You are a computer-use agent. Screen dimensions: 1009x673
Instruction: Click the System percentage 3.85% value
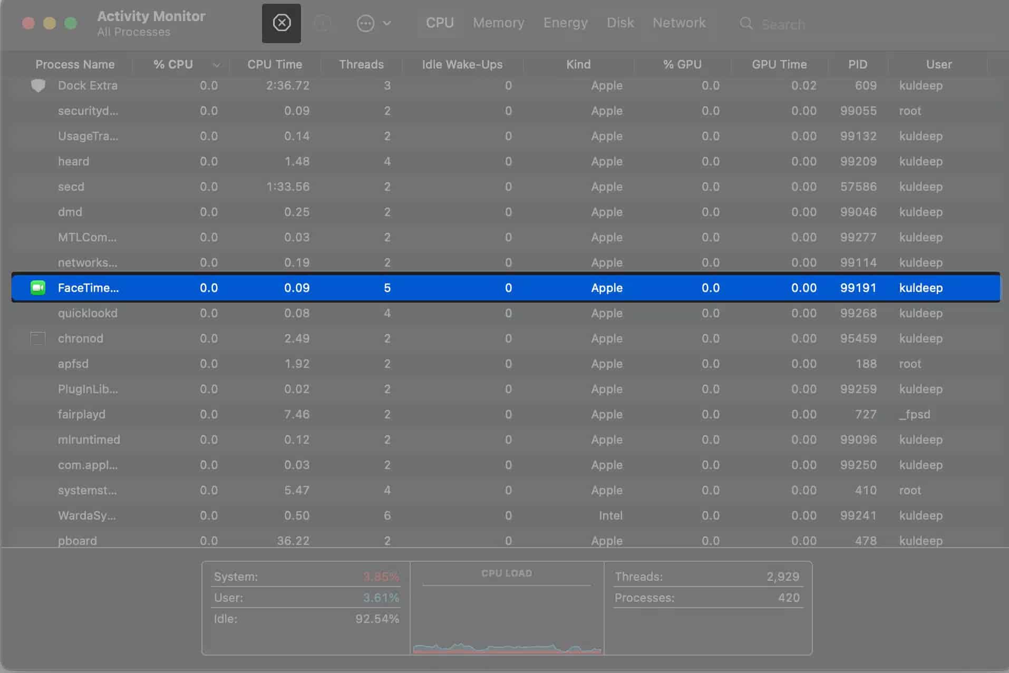point(381,577)
